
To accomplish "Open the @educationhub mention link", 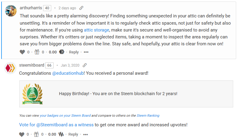I will (x=68, y=73).
